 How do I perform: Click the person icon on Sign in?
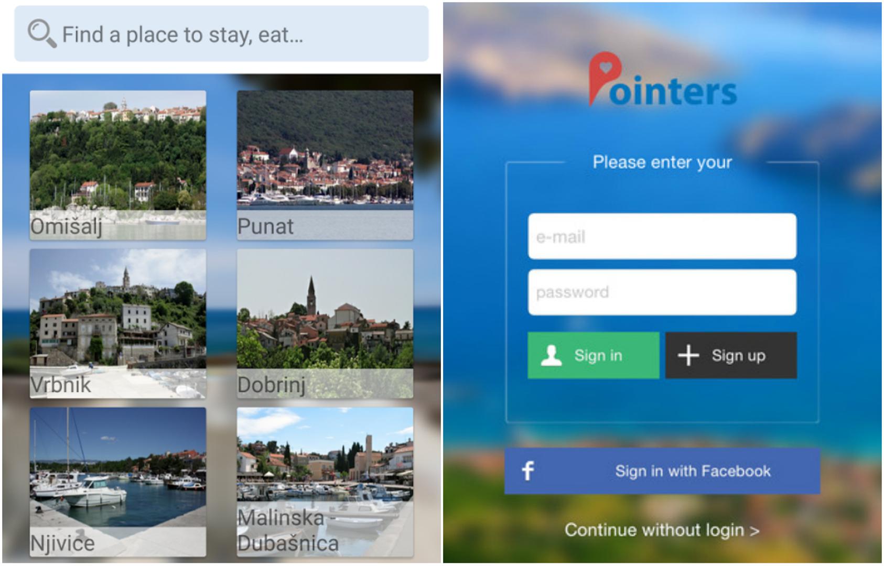pos(551,355)
